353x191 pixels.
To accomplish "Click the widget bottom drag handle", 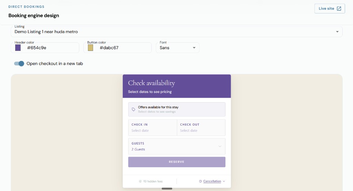I will pos(167,189).
